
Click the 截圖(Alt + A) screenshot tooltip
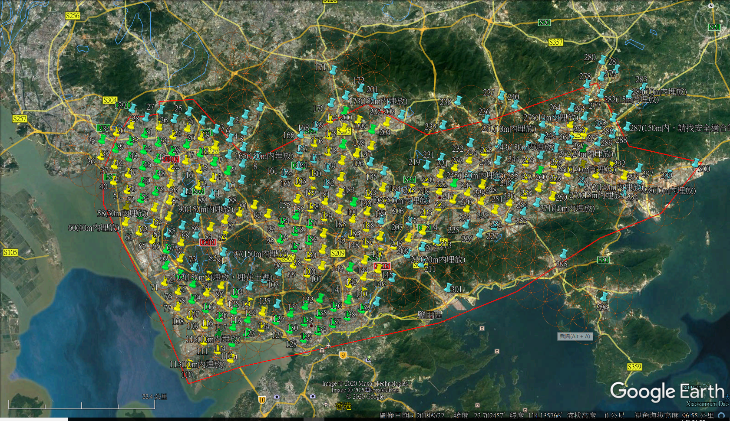click(575, 336)
